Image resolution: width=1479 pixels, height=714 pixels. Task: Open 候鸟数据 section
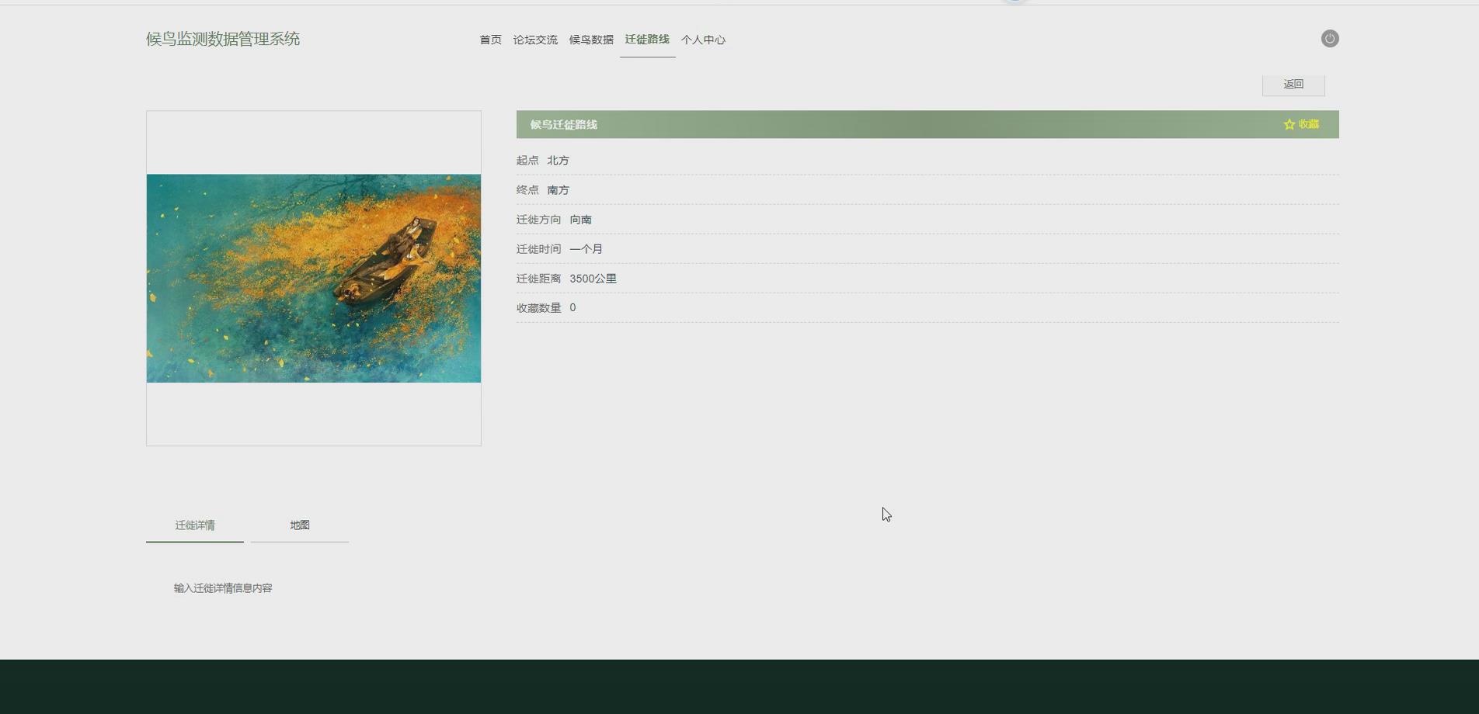tap(591, 40)
